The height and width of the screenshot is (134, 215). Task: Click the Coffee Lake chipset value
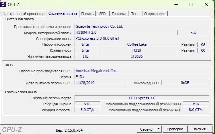(x=137, y=44)
